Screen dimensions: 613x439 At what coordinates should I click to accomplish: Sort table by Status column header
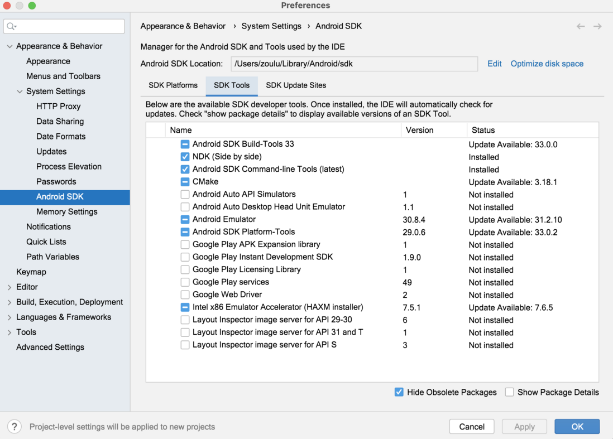533,130
